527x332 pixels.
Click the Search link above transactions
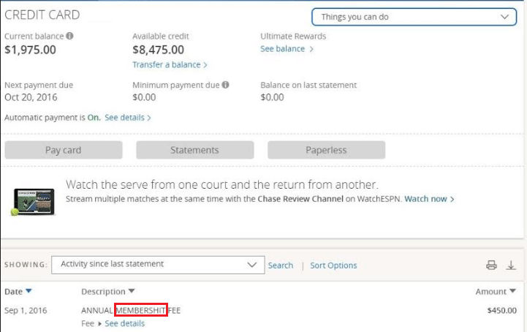(x=280, y=265)
